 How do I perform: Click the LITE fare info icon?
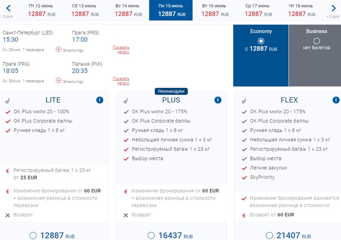[100, 100]
